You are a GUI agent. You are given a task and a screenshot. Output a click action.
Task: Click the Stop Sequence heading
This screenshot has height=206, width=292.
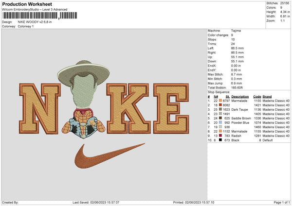tap(219, 92)
